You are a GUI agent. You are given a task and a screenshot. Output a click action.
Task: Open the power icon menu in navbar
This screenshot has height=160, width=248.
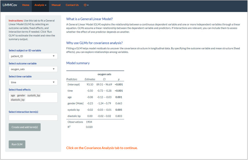86,5
